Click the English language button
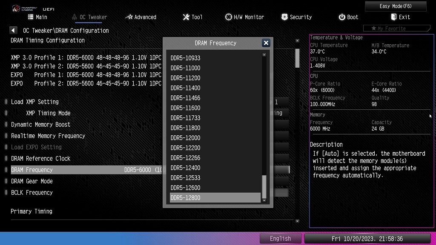The height and width of the screenshot is (245, 436). 280,239
